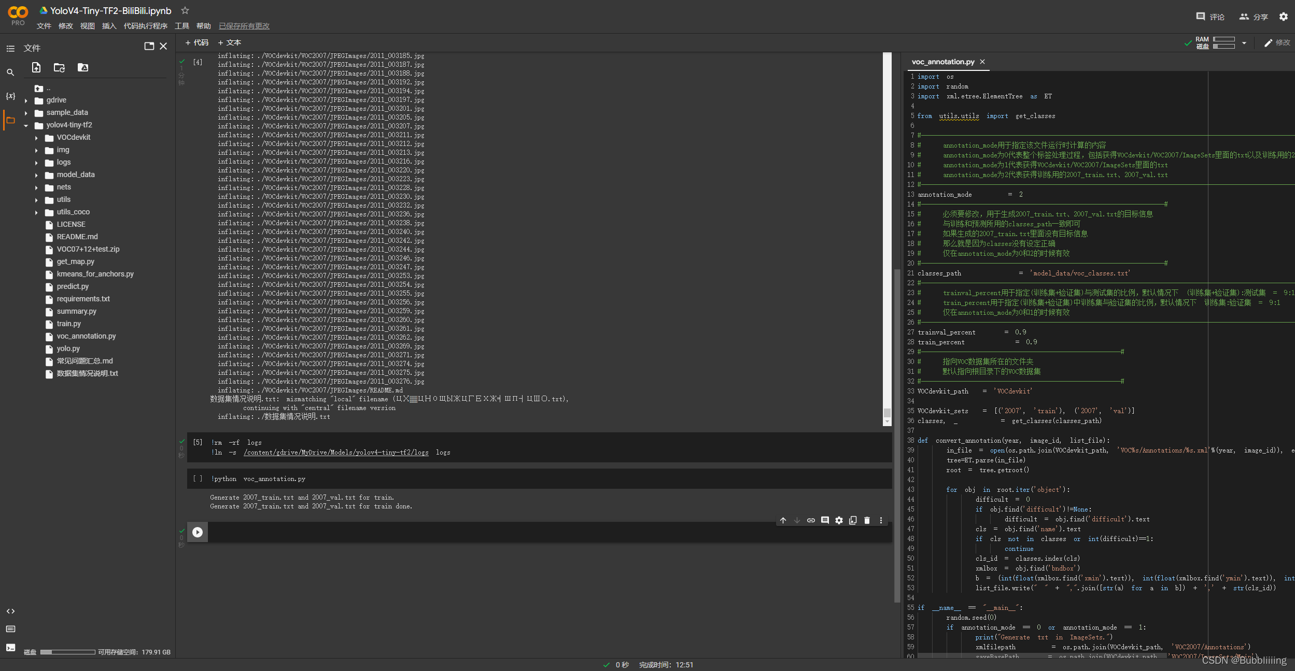Open the 代码执行程序 menu
This screenshot has height=671, width=1295.
pyautogui.click(x=145, y=26)
